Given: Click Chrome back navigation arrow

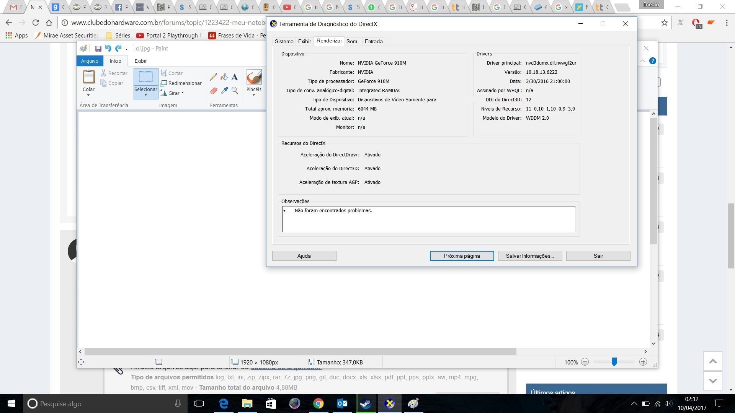Looking at the screenshot, I should pyautogui.click(x=9, y=23).
